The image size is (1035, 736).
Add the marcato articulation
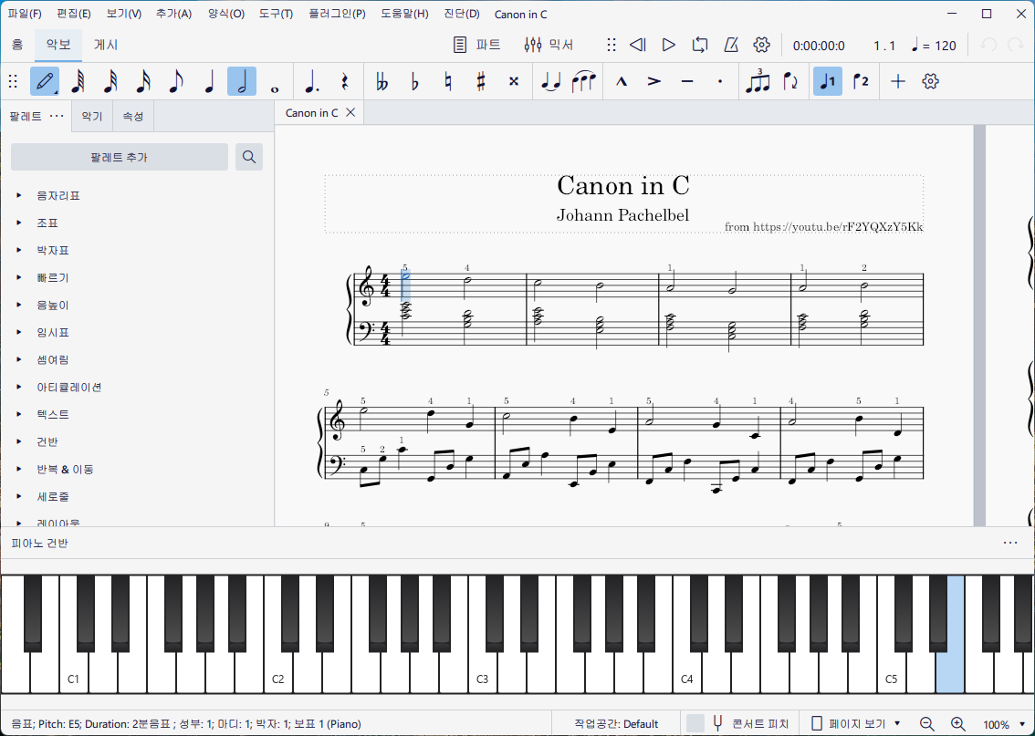coord(622,82)
